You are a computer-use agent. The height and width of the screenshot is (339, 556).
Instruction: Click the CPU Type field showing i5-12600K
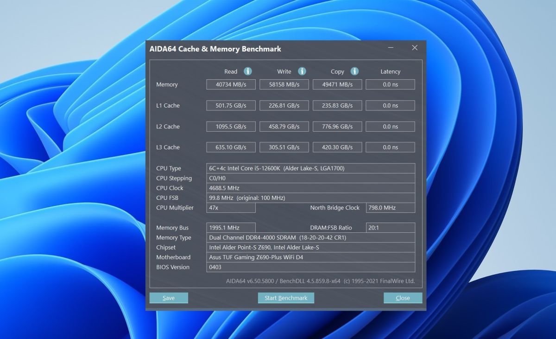[310, 168]
